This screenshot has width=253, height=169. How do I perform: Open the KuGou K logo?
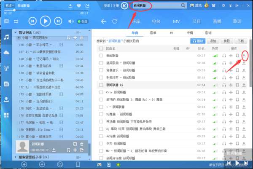click(x=124, y=6)
